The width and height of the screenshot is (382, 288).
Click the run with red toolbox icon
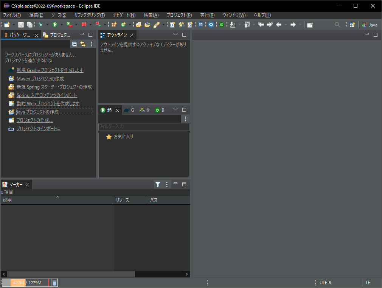pyautogui.click(x=69, y=25)
